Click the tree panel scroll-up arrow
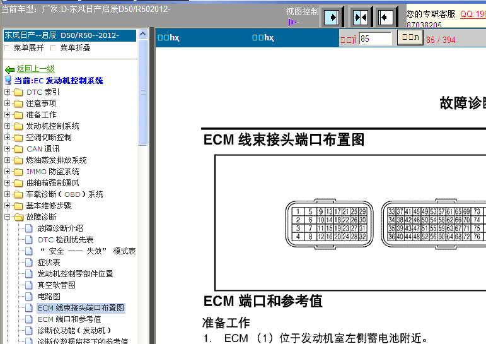 point(143,33)
